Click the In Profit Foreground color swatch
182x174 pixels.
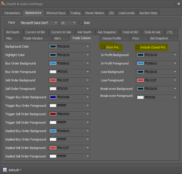pos(140,63)
